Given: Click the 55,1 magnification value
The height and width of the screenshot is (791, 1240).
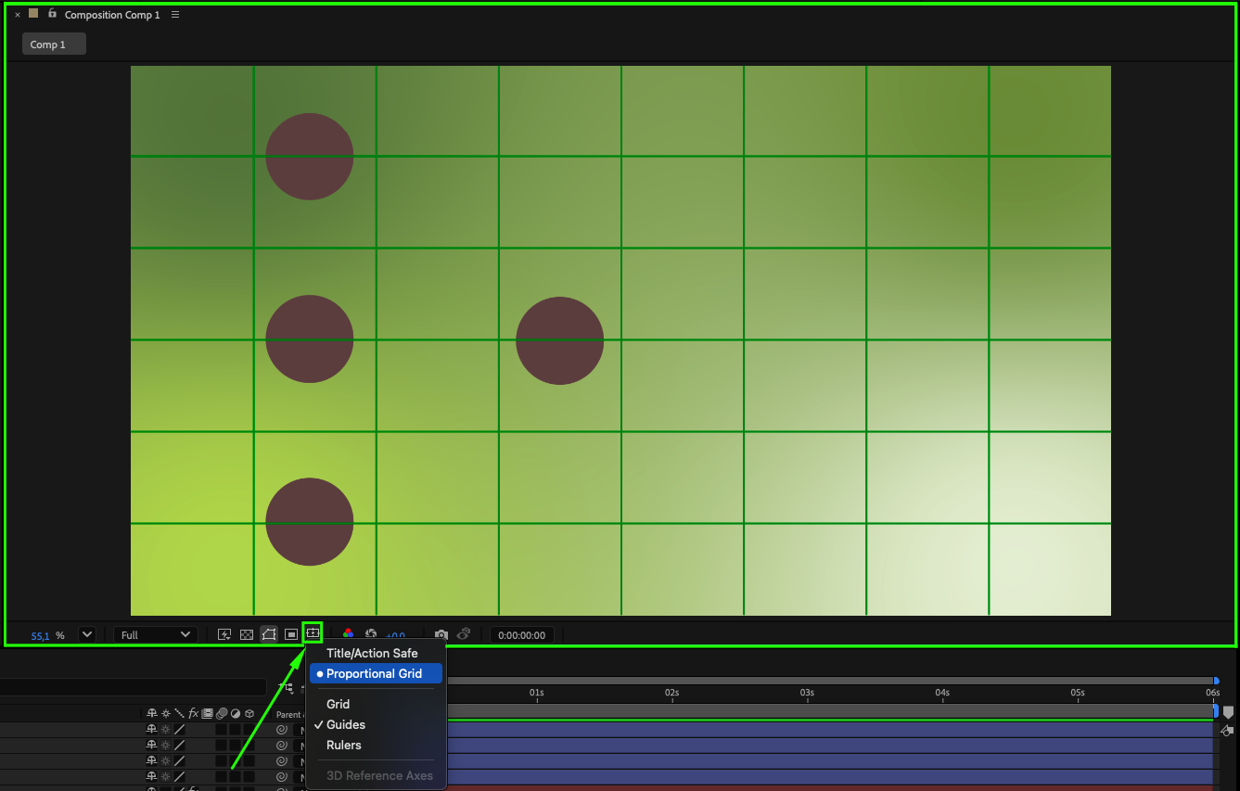Looking at the screenshot, I should coord(40,635).
